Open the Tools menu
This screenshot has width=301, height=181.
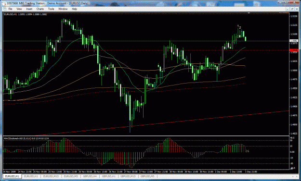tap(51, 9)
